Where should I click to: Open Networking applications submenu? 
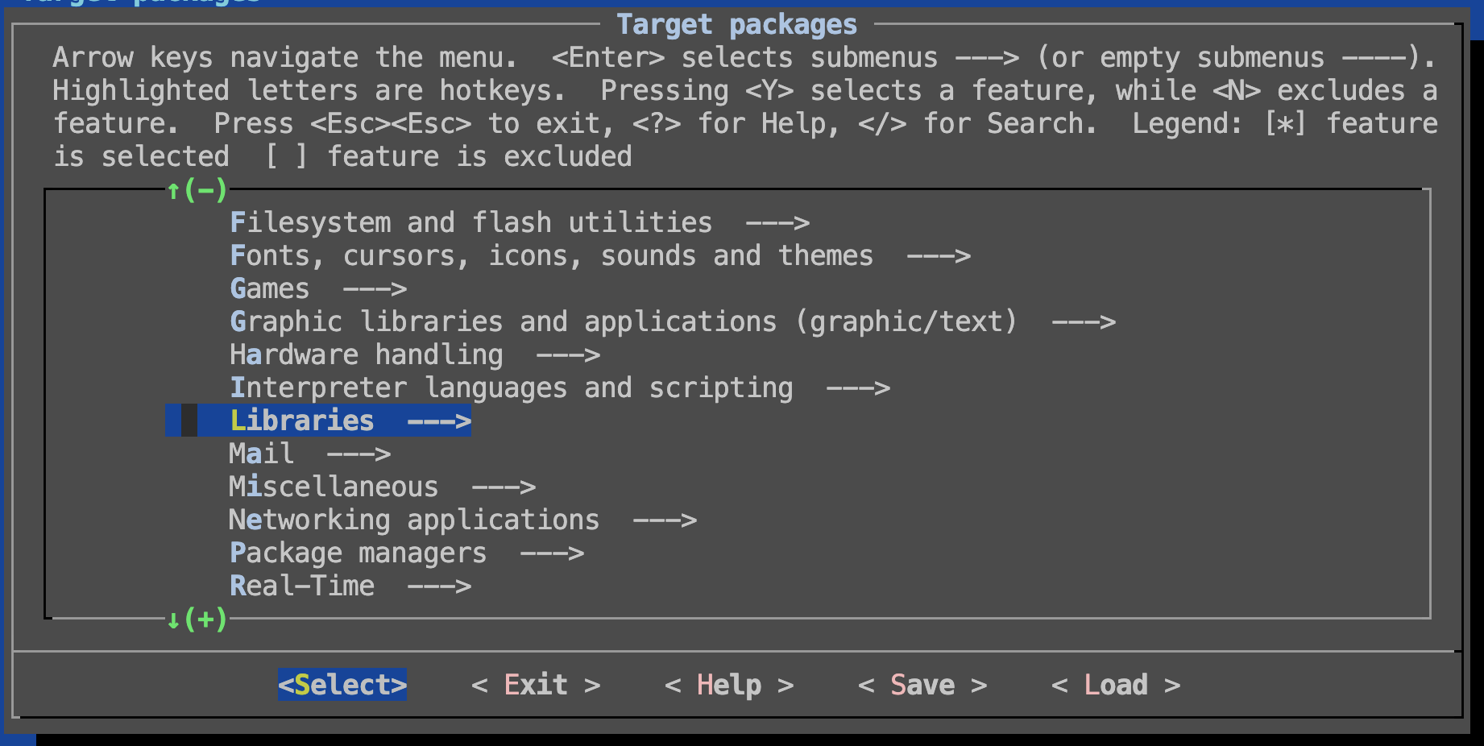(x=414, y=520)
